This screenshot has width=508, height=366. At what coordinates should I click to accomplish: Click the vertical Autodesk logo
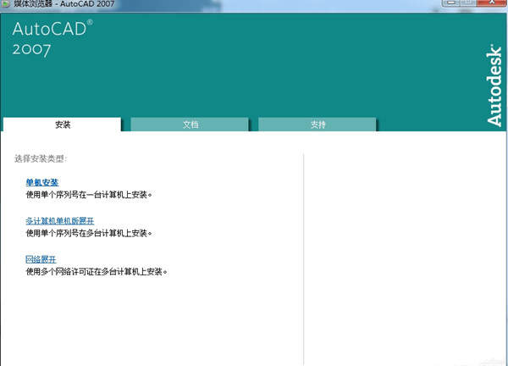494,85
